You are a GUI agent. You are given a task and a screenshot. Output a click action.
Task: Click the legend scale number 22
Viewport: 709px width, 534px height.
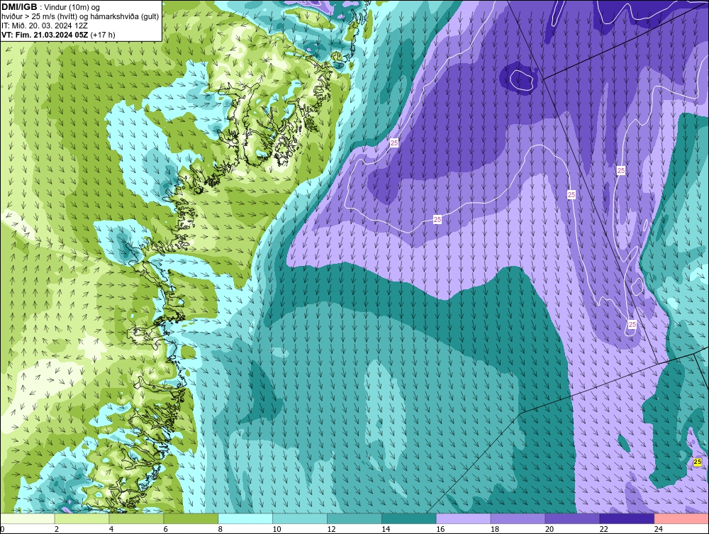[x=603, y=529]
